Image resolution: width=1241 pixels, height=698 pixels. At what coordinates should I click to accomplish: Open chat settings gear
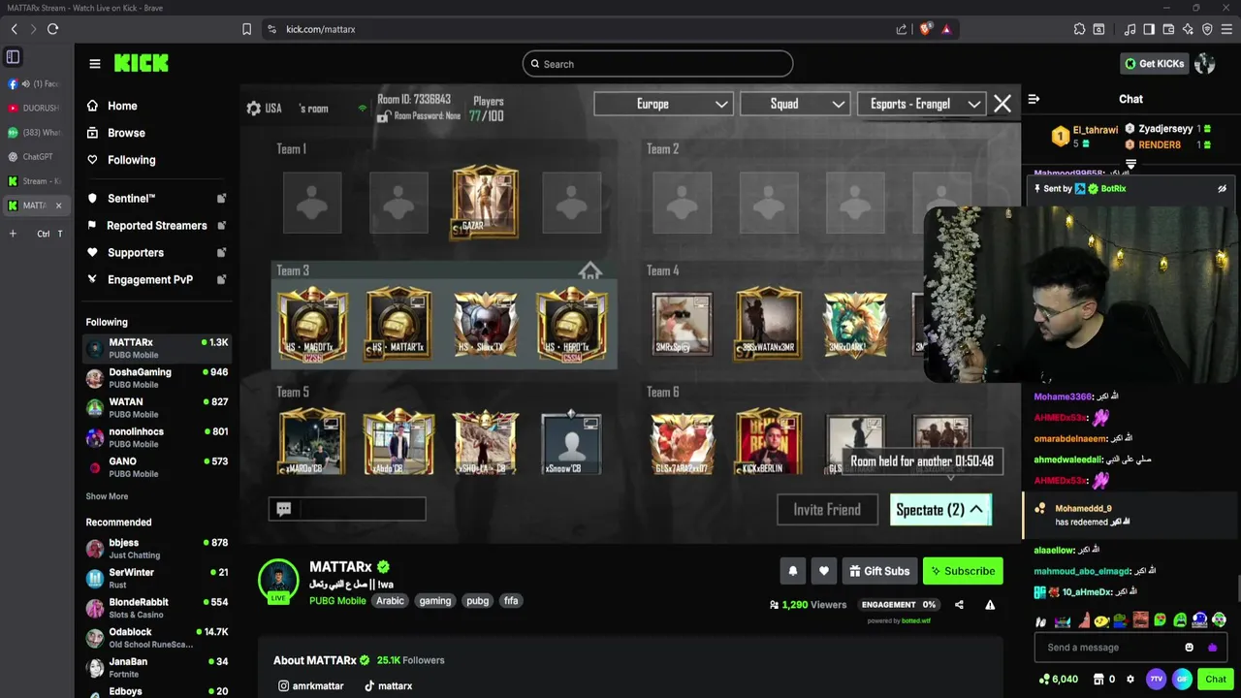click(x=1130, y=680)
